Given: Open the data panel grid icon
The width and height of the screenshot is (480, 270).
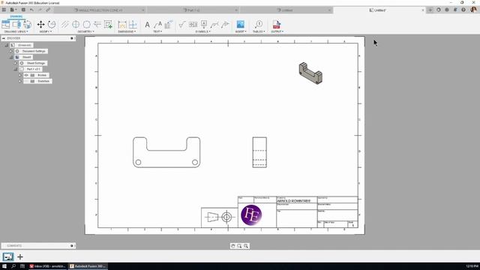Looking at the screenshot, I should click(x=4, y=10).
